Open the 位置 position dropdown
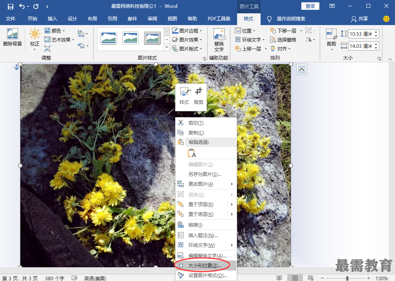 click(x=245, y=31)
